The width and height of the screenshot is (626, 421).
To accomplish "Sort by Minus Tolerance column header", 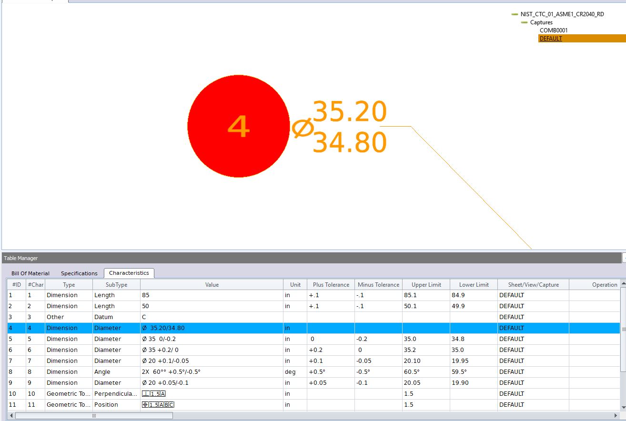I will tap(379, 285).
